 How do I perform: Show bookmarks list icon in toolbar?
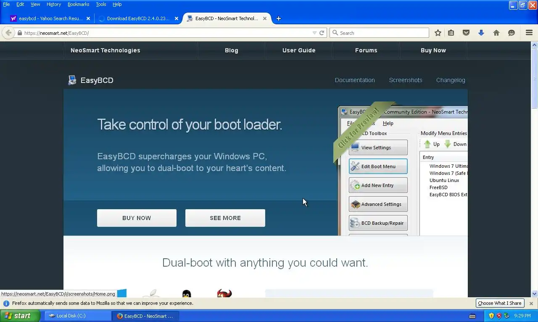(x=451, y=33)
